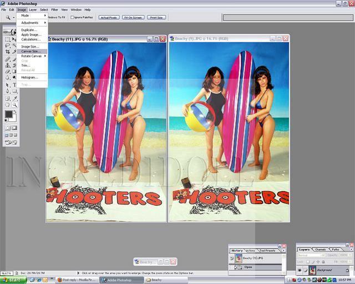355x284 pixels.
Task: Toggle the brush link box on Background layer
Action: click(x=306, y=270)
